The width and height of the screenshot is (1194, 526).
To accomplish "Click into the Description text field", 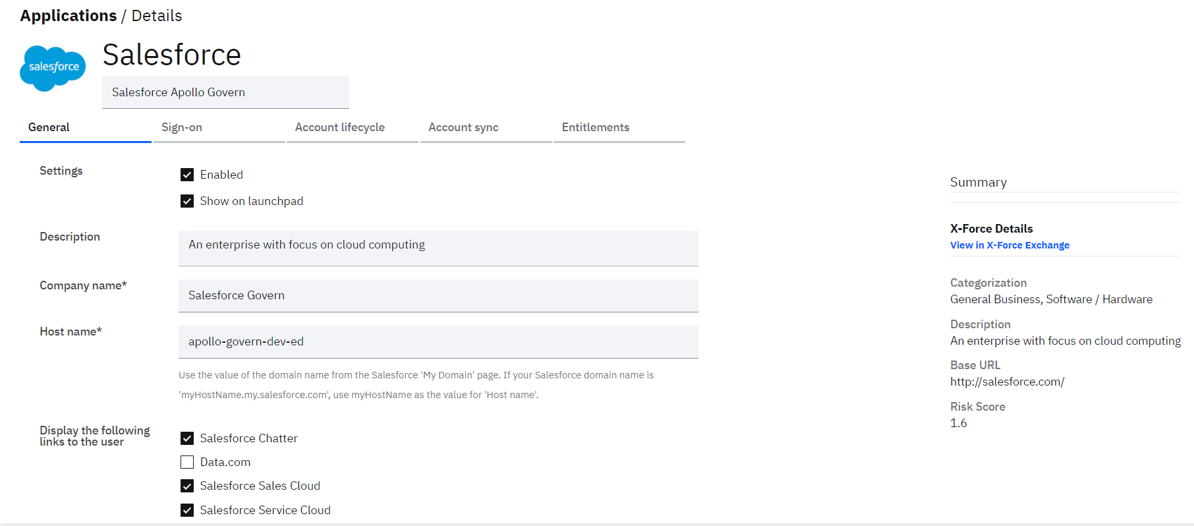I will (438, 248).
